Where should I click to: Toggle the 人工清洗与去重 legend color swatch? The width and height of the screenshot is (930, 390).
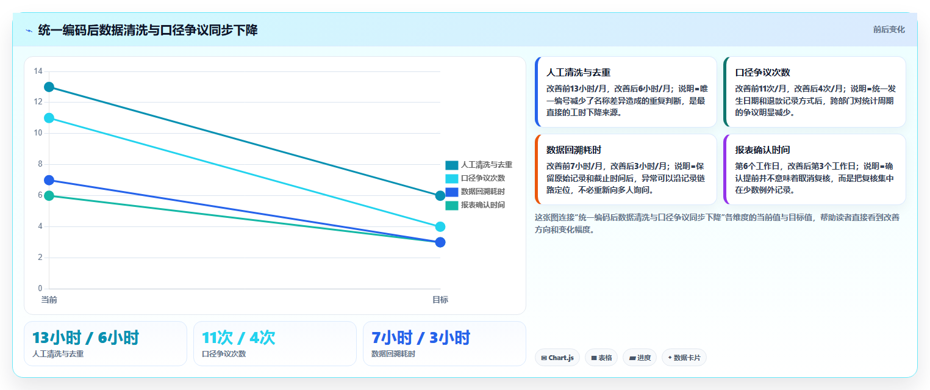coord(452,165)
